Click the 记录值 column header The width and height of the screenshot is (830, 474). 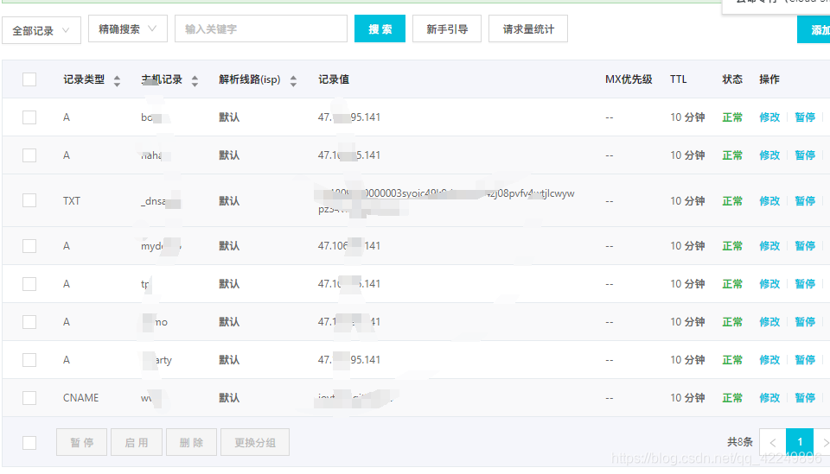334,79
